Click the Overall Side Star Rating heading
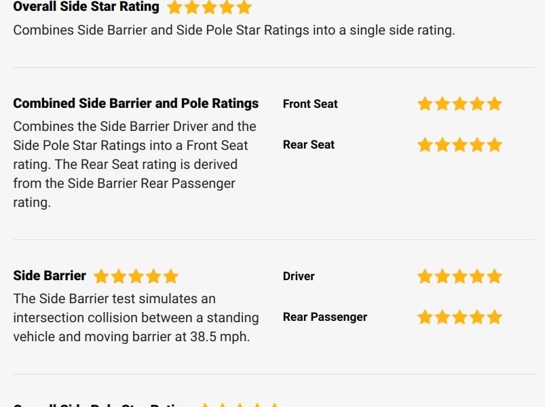Screen dimensions: 545x407 [86, 7]
